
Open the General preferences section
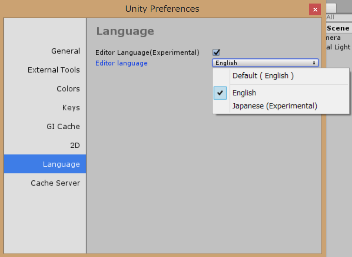[x=45, y=51]
